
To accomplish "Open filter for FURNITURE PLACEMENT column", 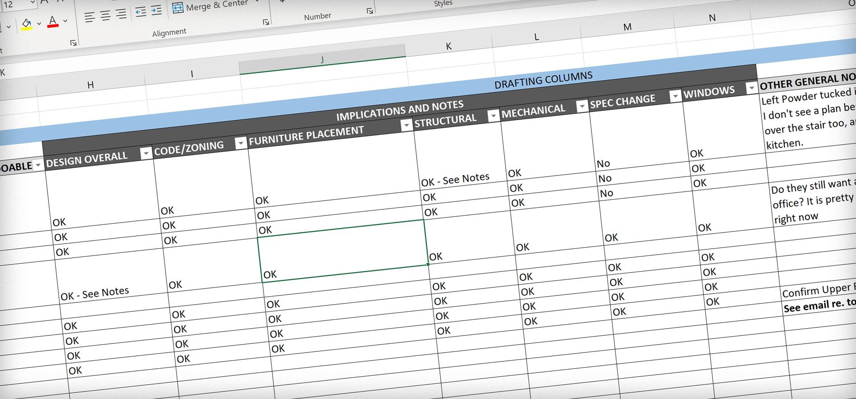I will [x=406, y=126].
